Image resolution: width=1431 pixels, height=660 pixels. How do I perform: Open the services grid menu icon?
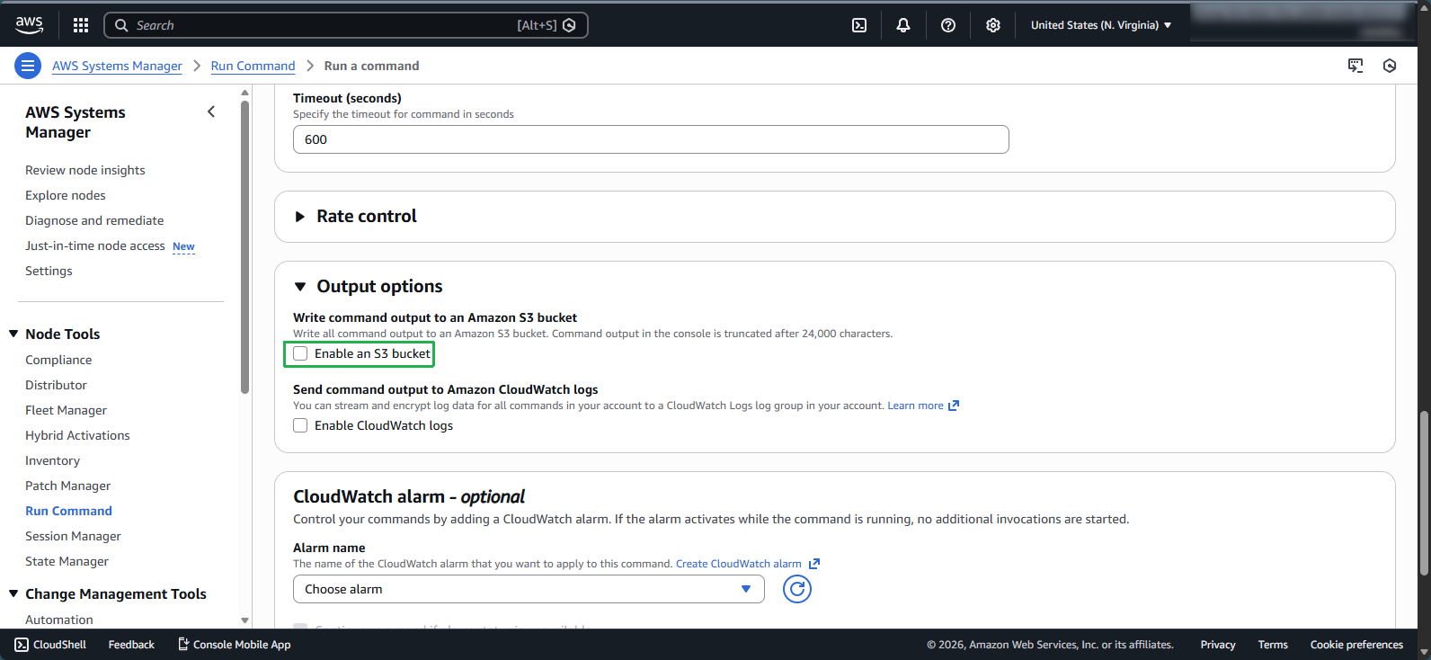point(81,25)
